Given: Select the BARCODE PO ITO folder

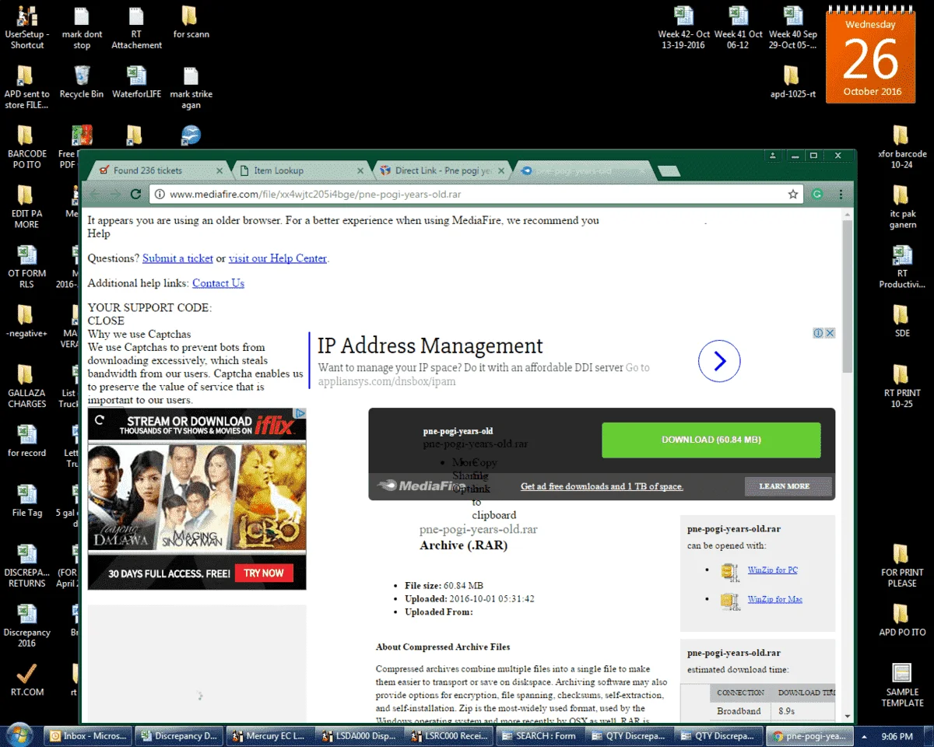Looking at the screenshot, I should [27, 147].
